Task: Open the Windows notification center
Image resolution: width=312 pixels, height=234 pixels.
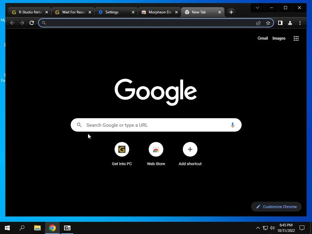Action: click(302, 228)
